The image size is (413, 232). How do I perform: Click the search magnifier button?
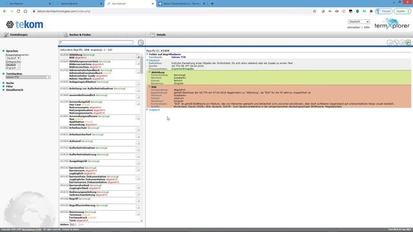pyautogui.click(x=141, y=43)
